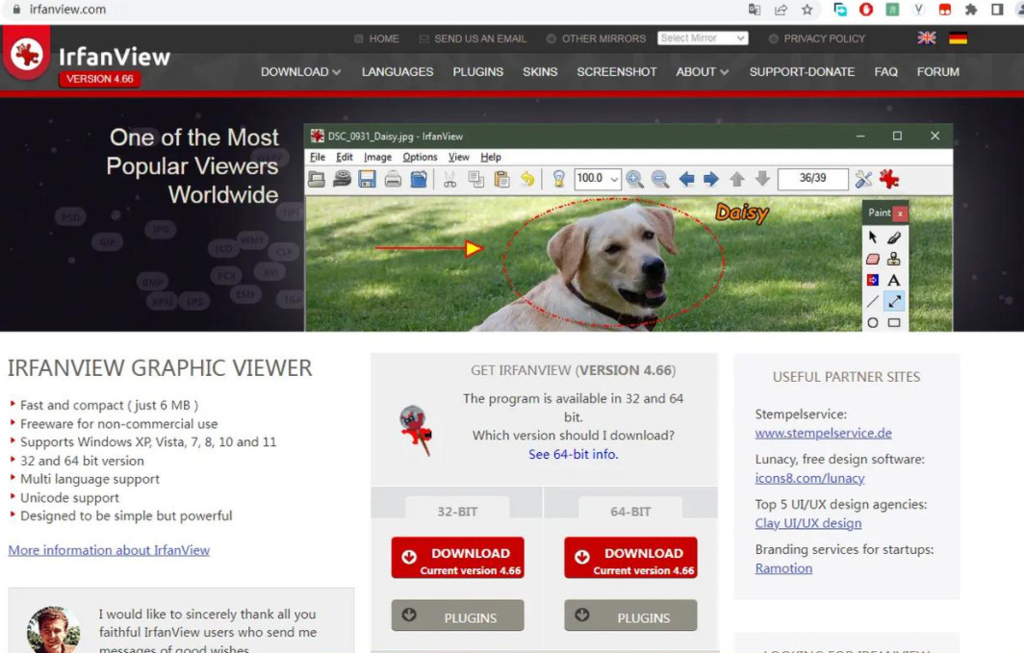The image size is (1024, 653).
Task: Select the color replacer tool in Paint panel
Action: click(x=873, y=280)
